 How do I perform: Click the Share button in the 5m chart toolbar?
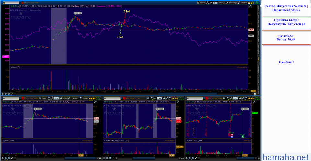coord(42,98)
